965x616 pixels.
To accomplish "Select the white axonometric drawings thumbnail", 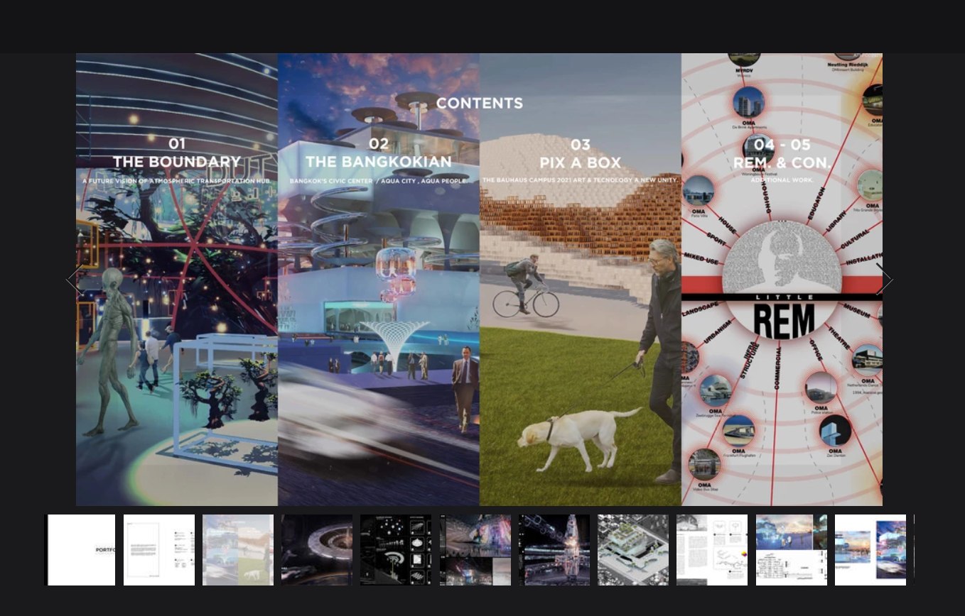I will point(712,550).
